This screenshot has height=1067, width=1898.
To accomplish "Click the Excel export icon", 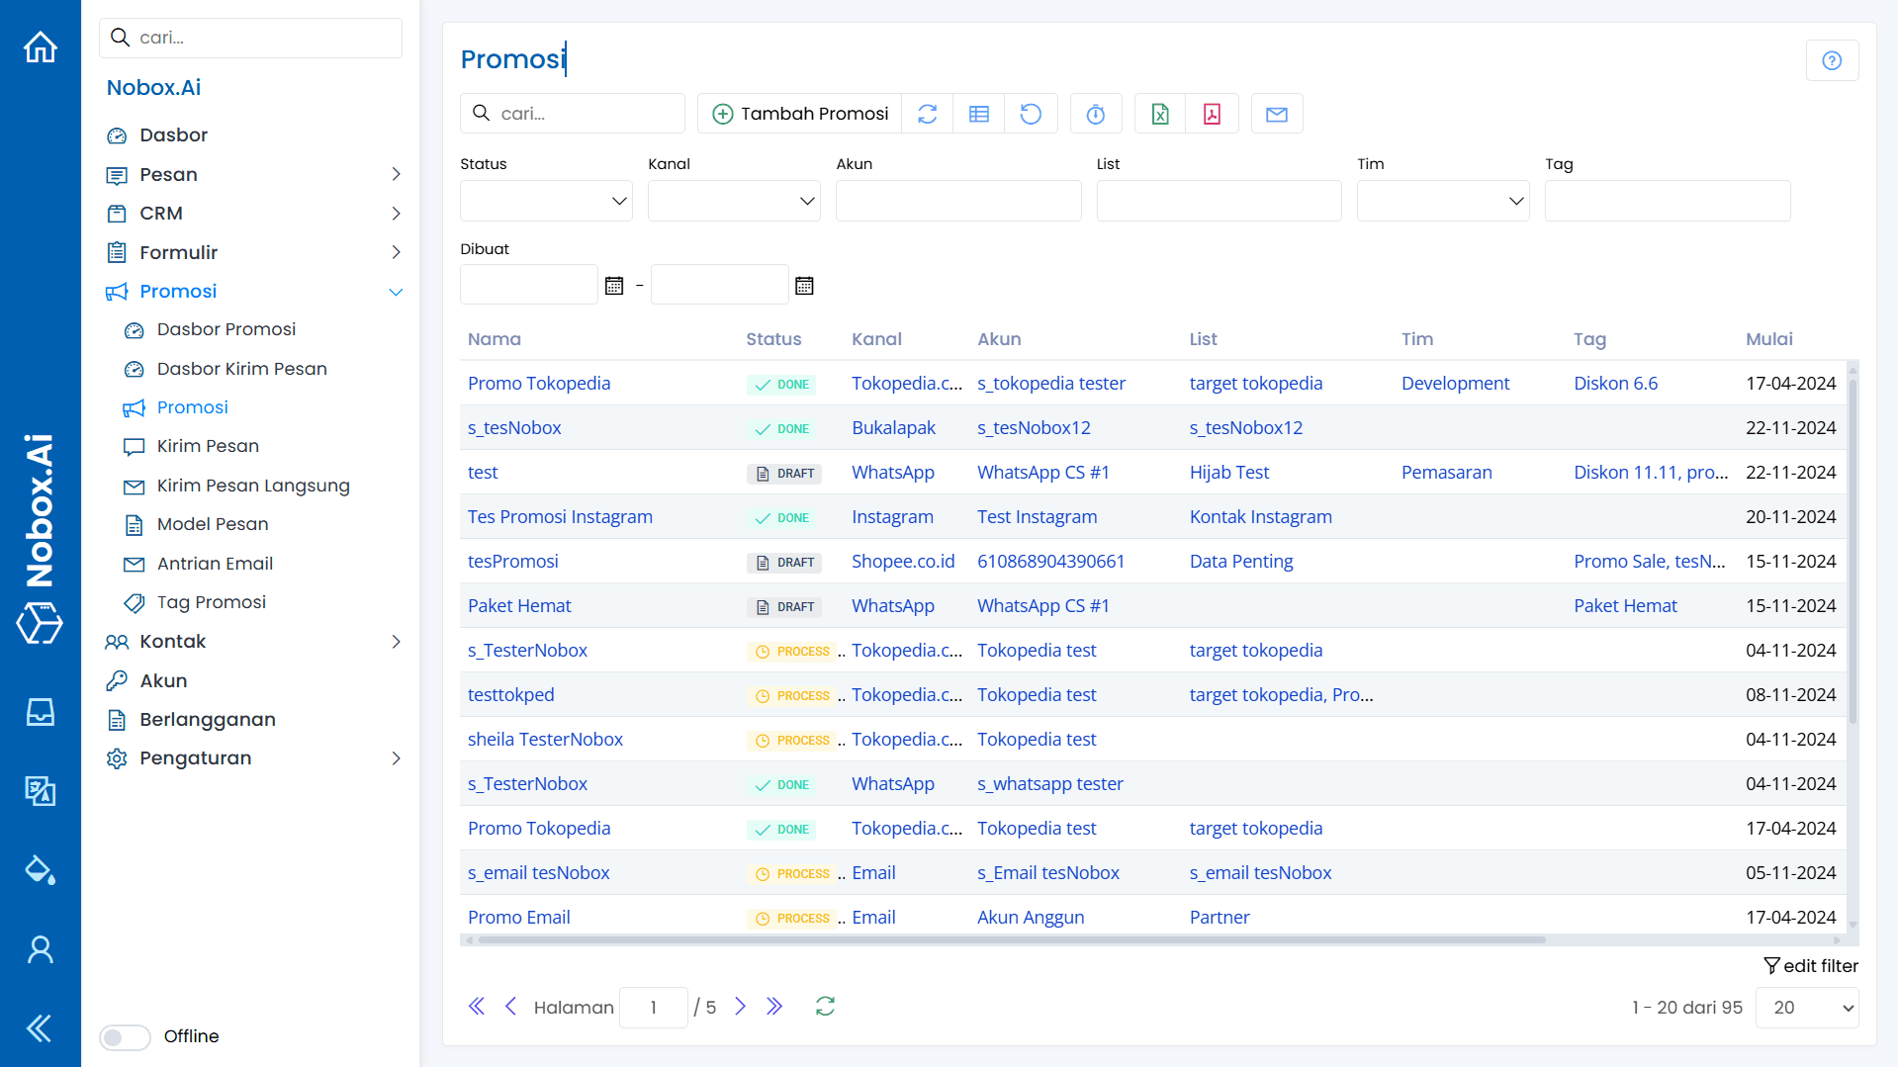I will tap(1160, 114).
